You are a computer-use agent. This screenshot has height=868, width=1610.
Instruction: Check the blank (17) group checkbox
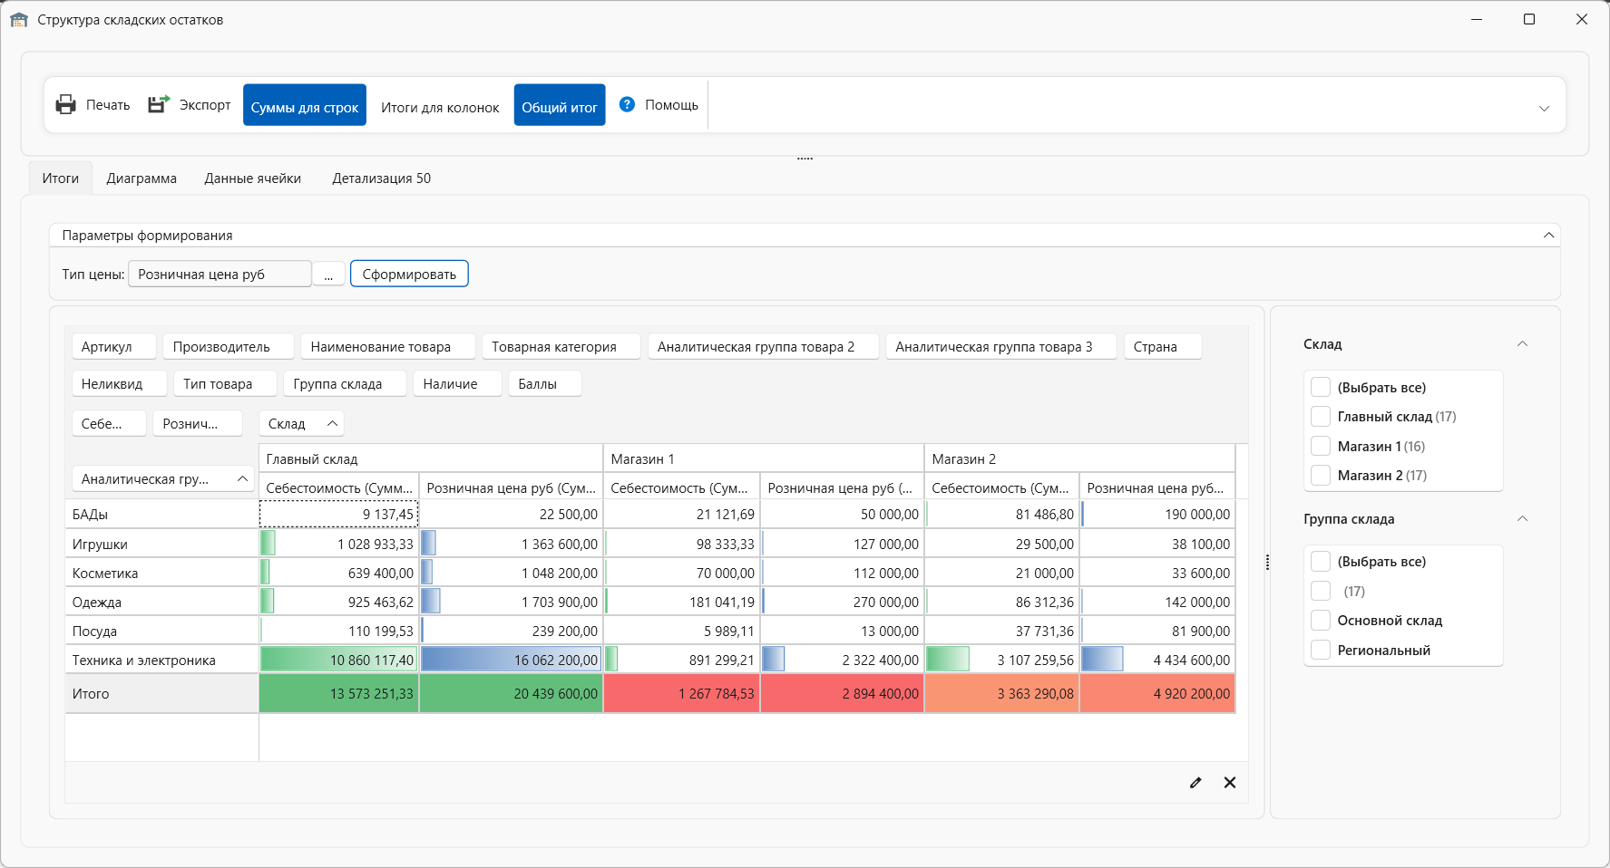1321,591
